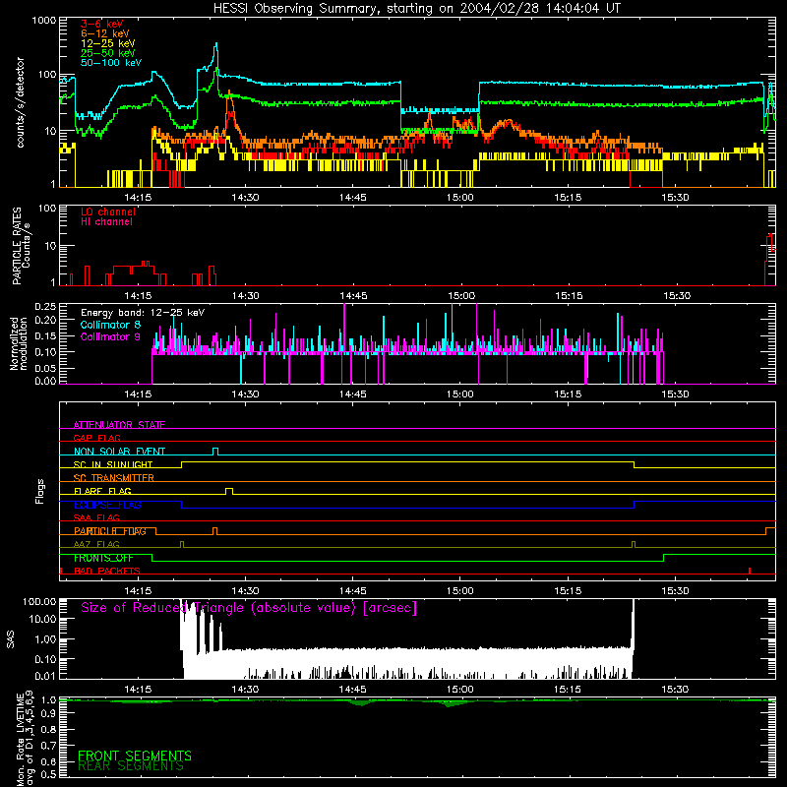Click the highest peak of the cyan 50-100 keV curve
This screenshot has width=787, height=787.
[x=216, y=44]
